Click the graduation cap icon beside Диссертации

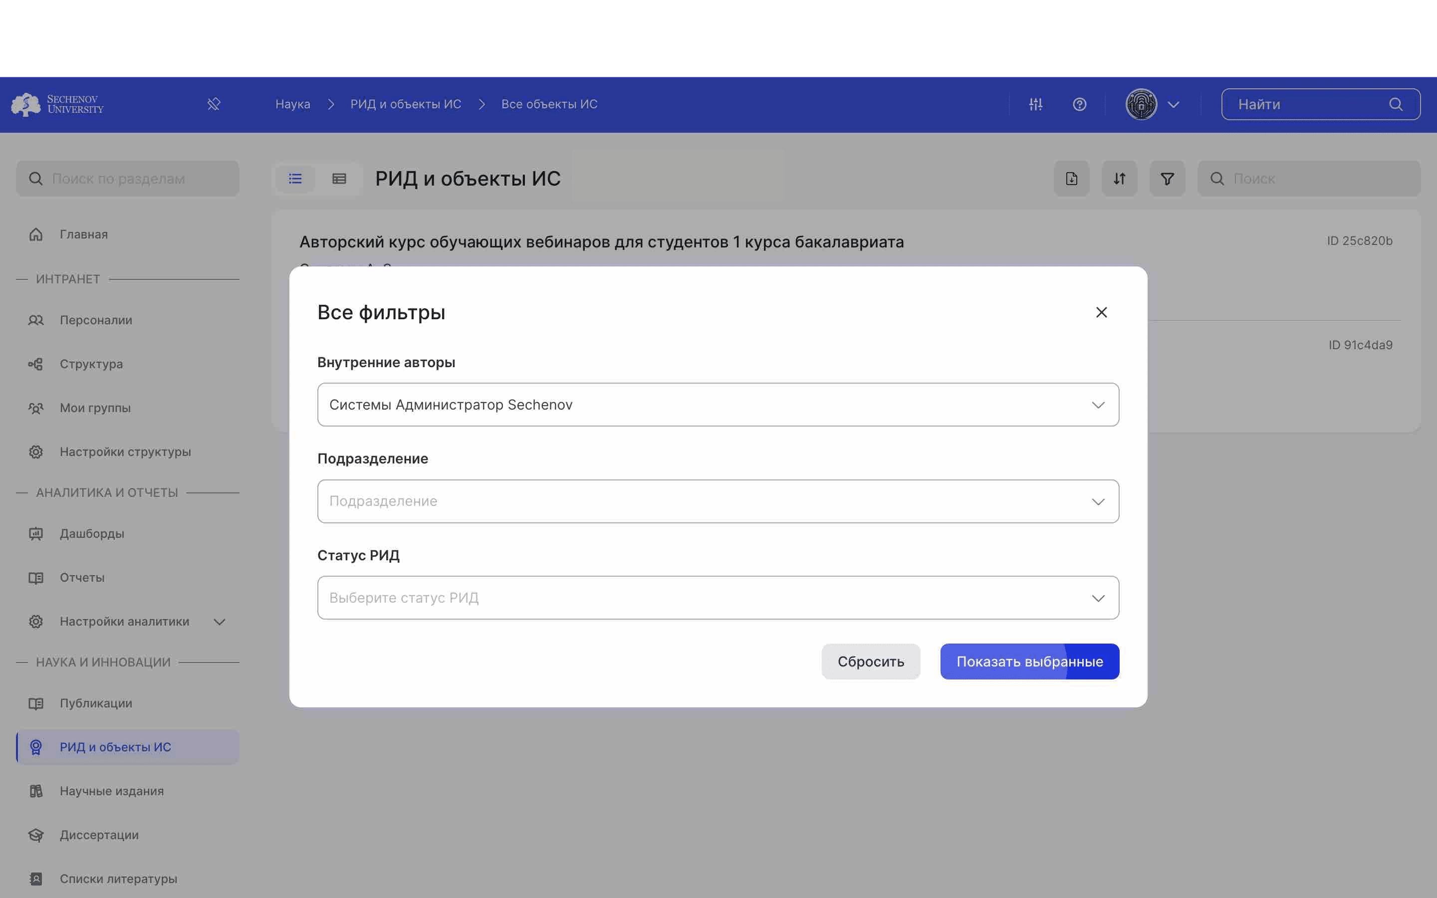[35, 835]
